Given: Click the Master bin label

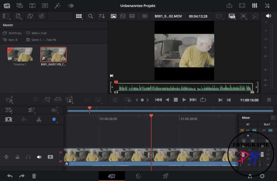Looking at the screenshot, I should coord(8,25).
